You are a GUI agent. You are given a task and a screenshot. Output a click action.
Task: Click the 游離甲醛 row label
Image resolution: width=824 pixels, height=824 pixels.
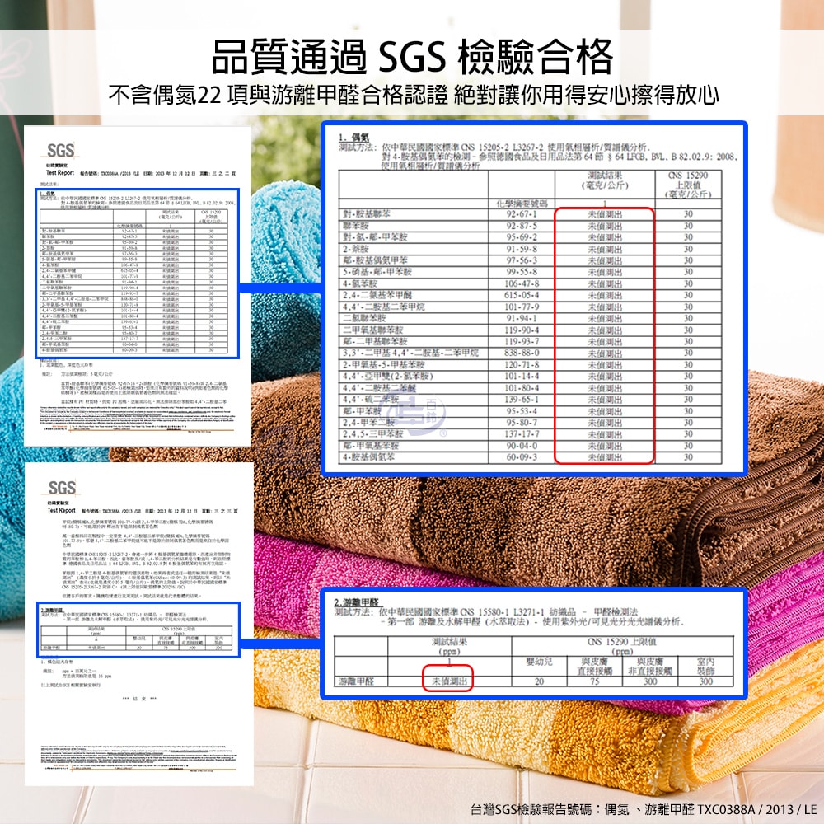356,681
